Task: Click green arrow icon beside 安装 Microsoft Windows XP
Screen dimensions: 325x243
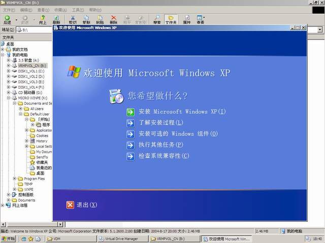Action: (131, 112)
